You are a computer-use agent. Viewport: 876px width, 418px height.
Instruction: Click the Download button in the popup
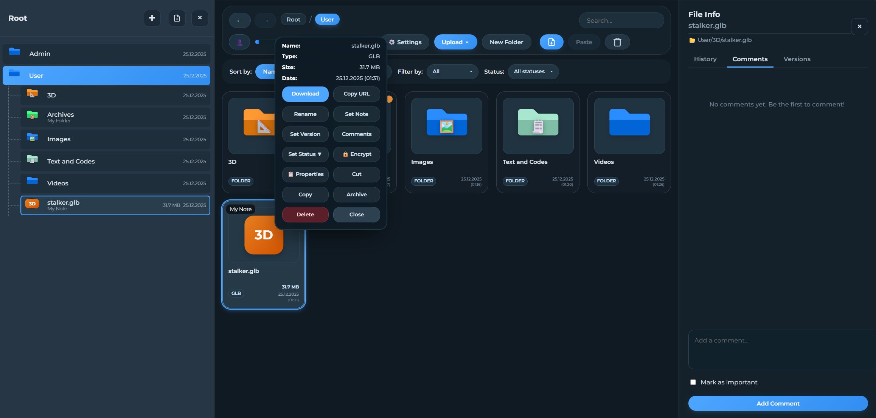[305, 94]
